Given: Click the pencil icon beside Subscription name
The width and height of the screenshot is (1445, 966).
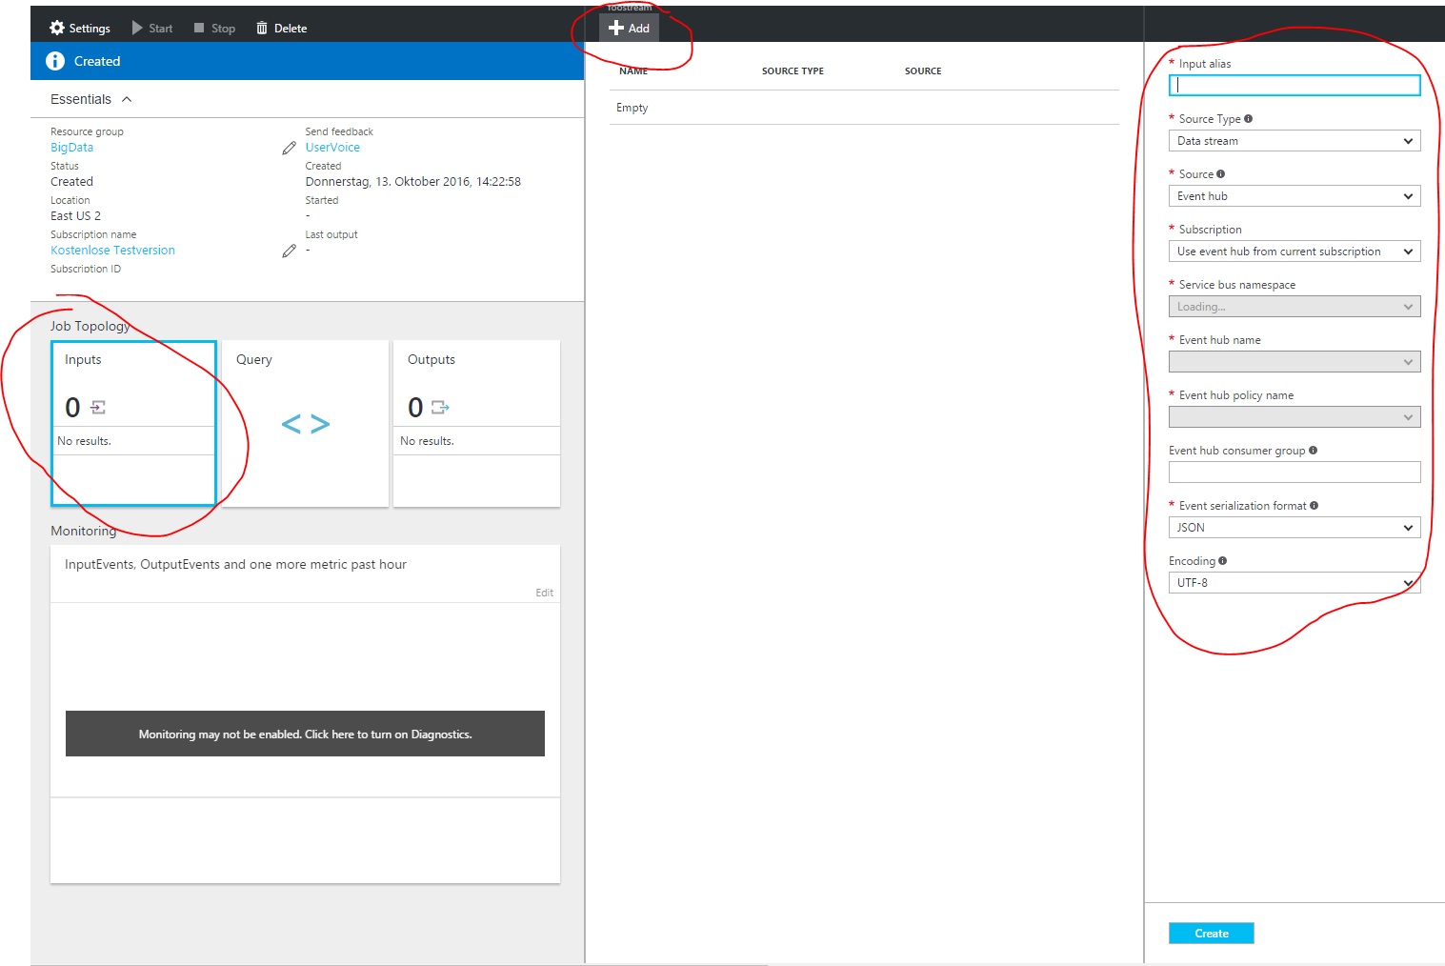Looking at the screenshot, I should click(289, 251).
